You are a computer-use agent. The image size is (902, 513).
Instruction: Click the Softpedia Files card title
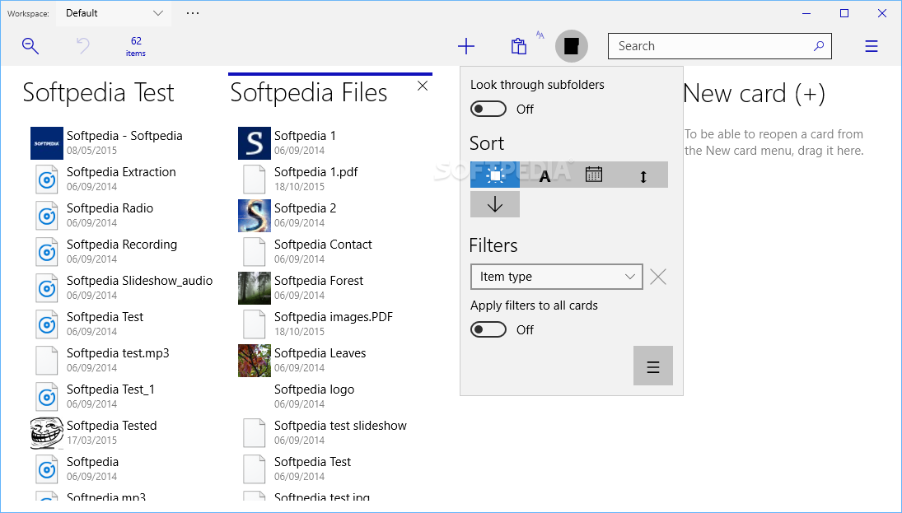pos(309,92)
